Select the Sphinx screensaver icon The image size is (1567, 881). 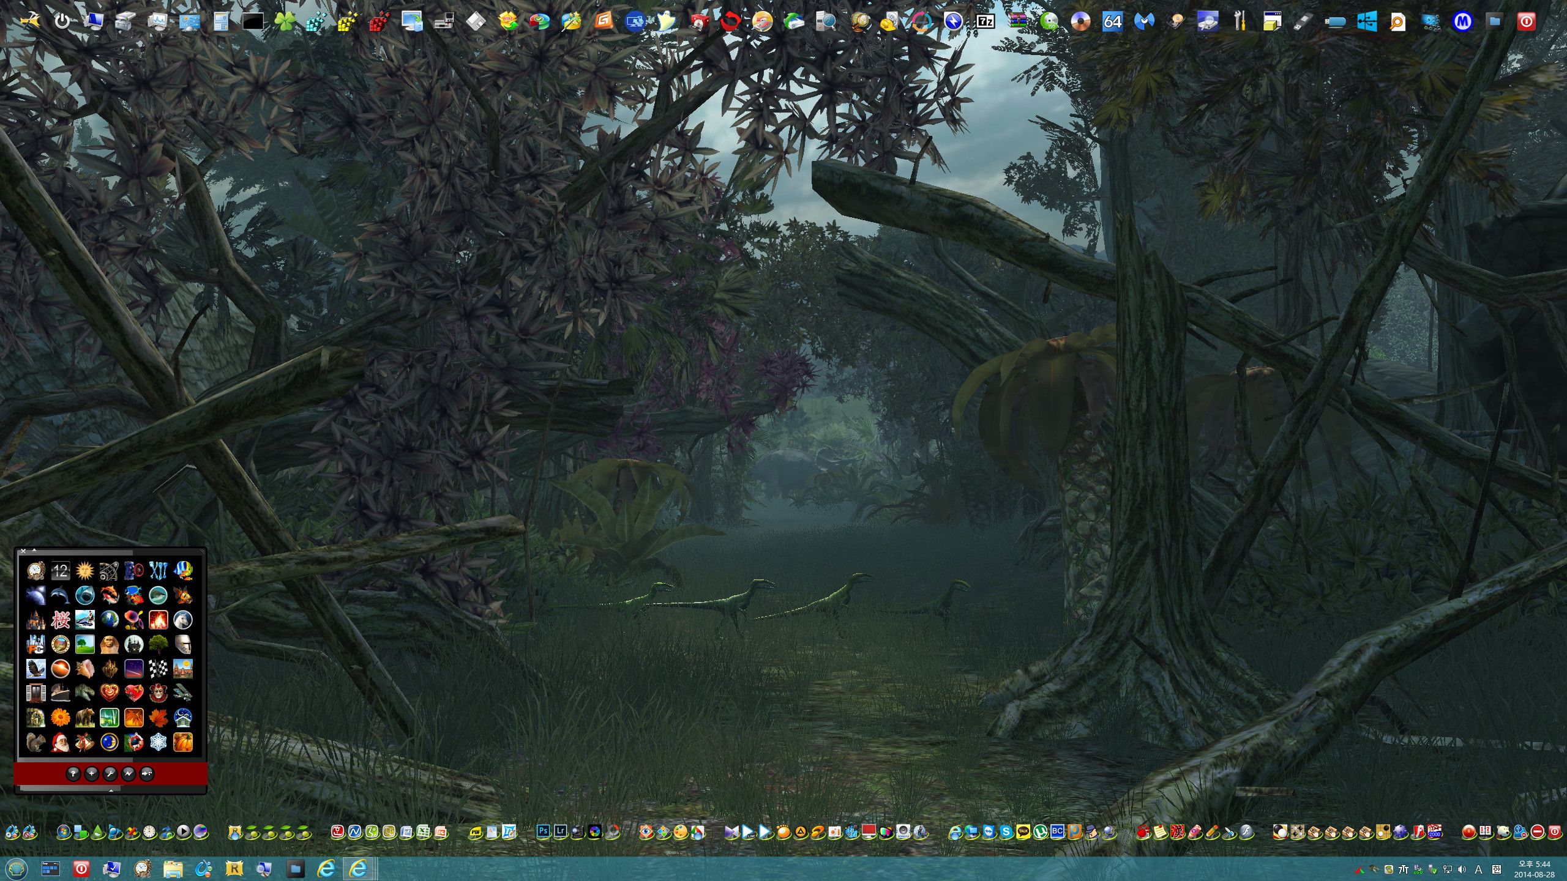(x=109, y=644)
